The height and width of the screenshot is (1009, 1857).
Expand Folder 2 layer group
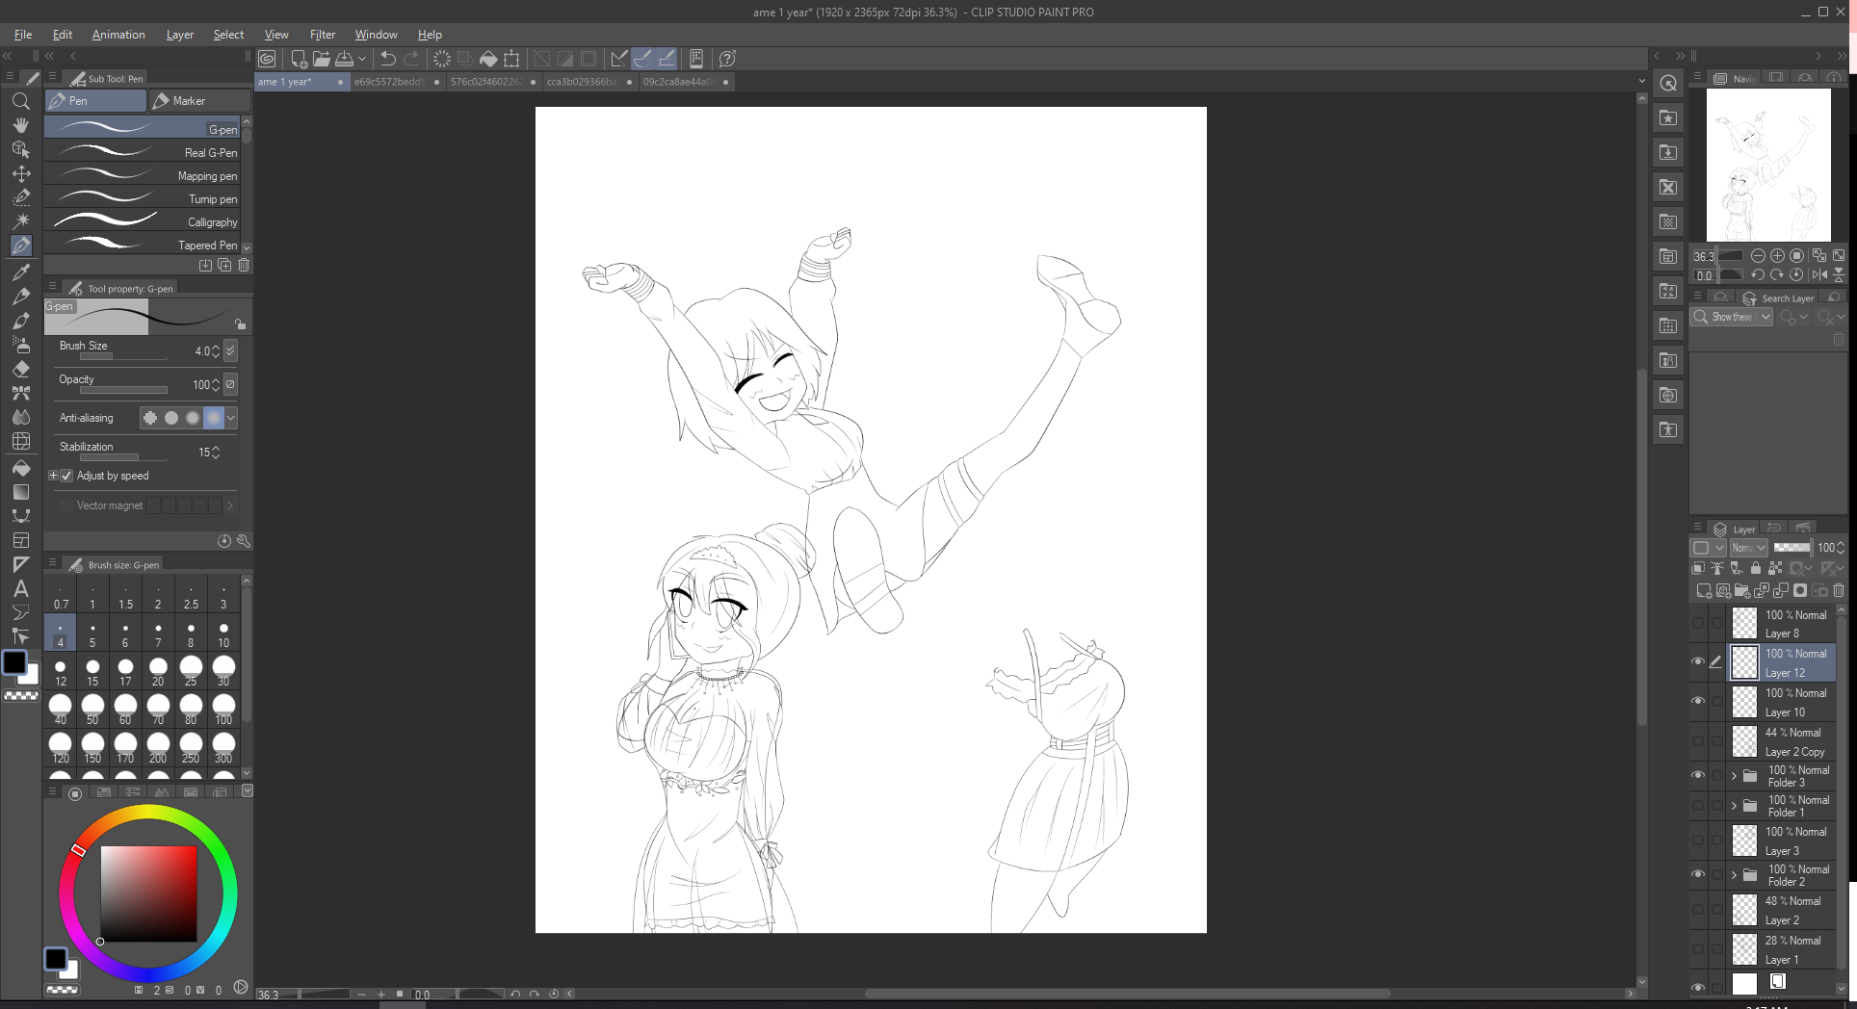pyautogui.click(x=1734, y=875)
